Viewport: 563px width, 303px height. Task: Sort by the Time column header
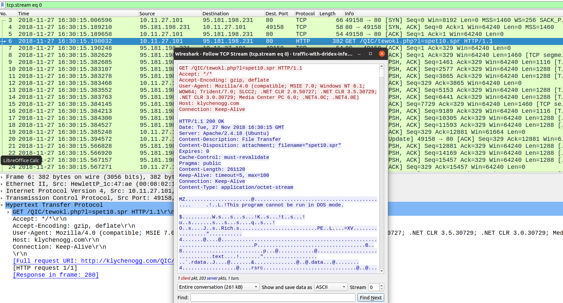coord(23,14)
